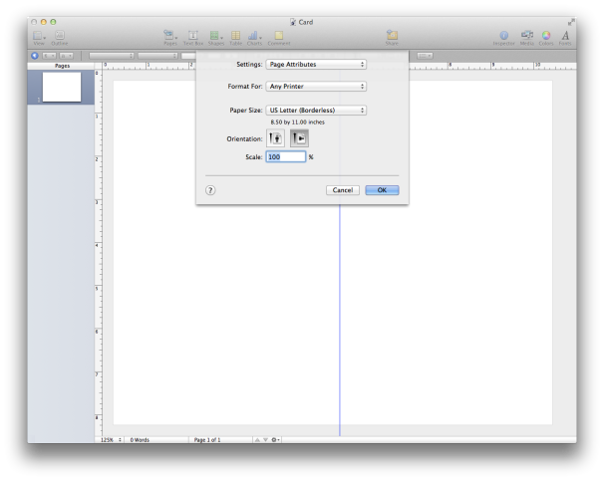604x481 pixels.
Task: Open the list style popup in format bar
Action: (425, 56)
